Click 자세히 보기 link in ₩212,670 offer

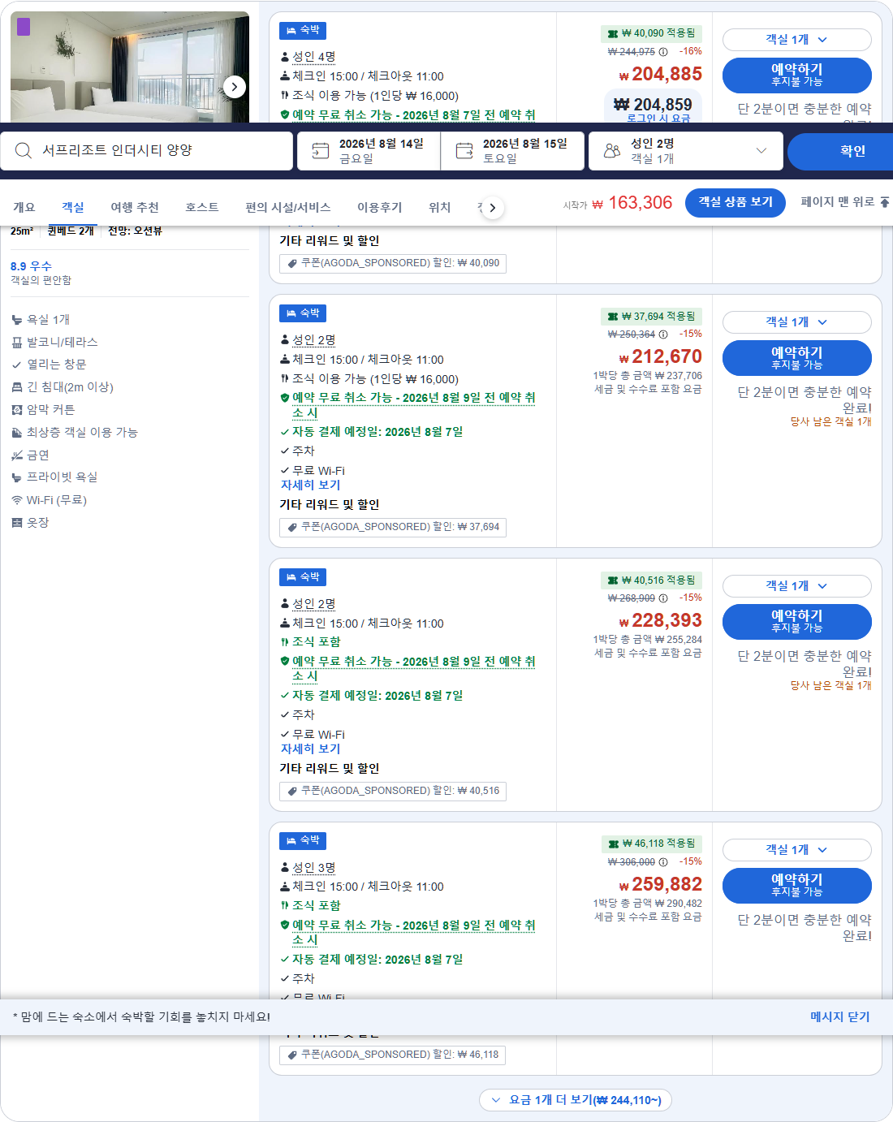[310, 485]
